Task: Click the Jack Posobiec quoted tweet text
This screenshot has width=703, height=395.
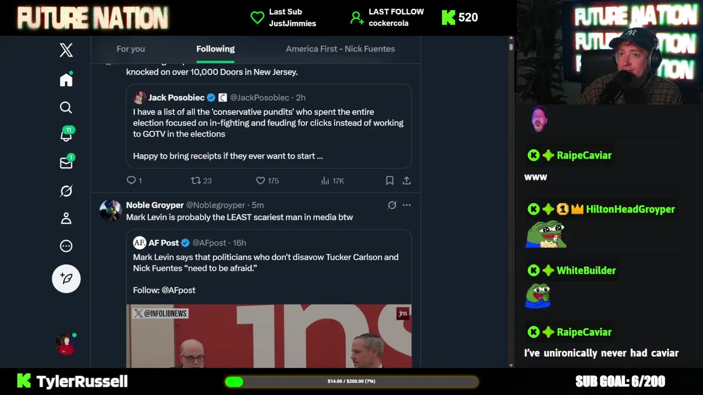Action: click(269, 134)
